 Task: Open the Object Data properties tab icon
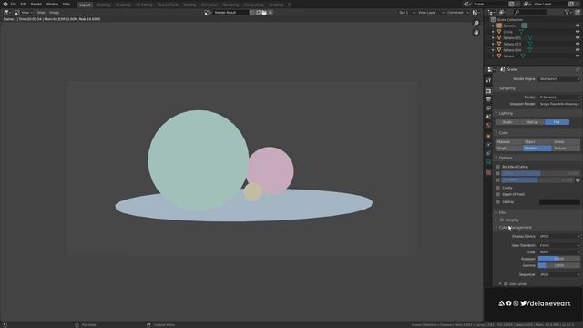pos(488,162)
